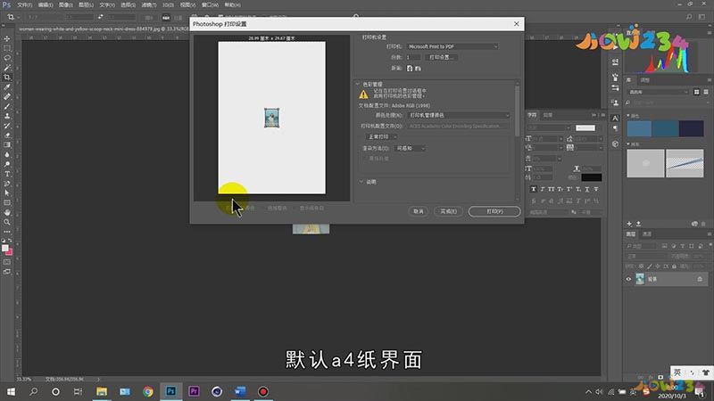Open the normal printing mode dropdown

[x=382, y=136]
